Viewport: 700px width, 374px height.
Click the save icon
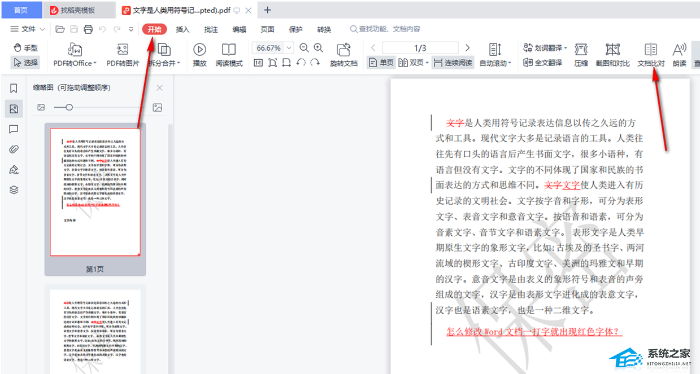(74, 29)
